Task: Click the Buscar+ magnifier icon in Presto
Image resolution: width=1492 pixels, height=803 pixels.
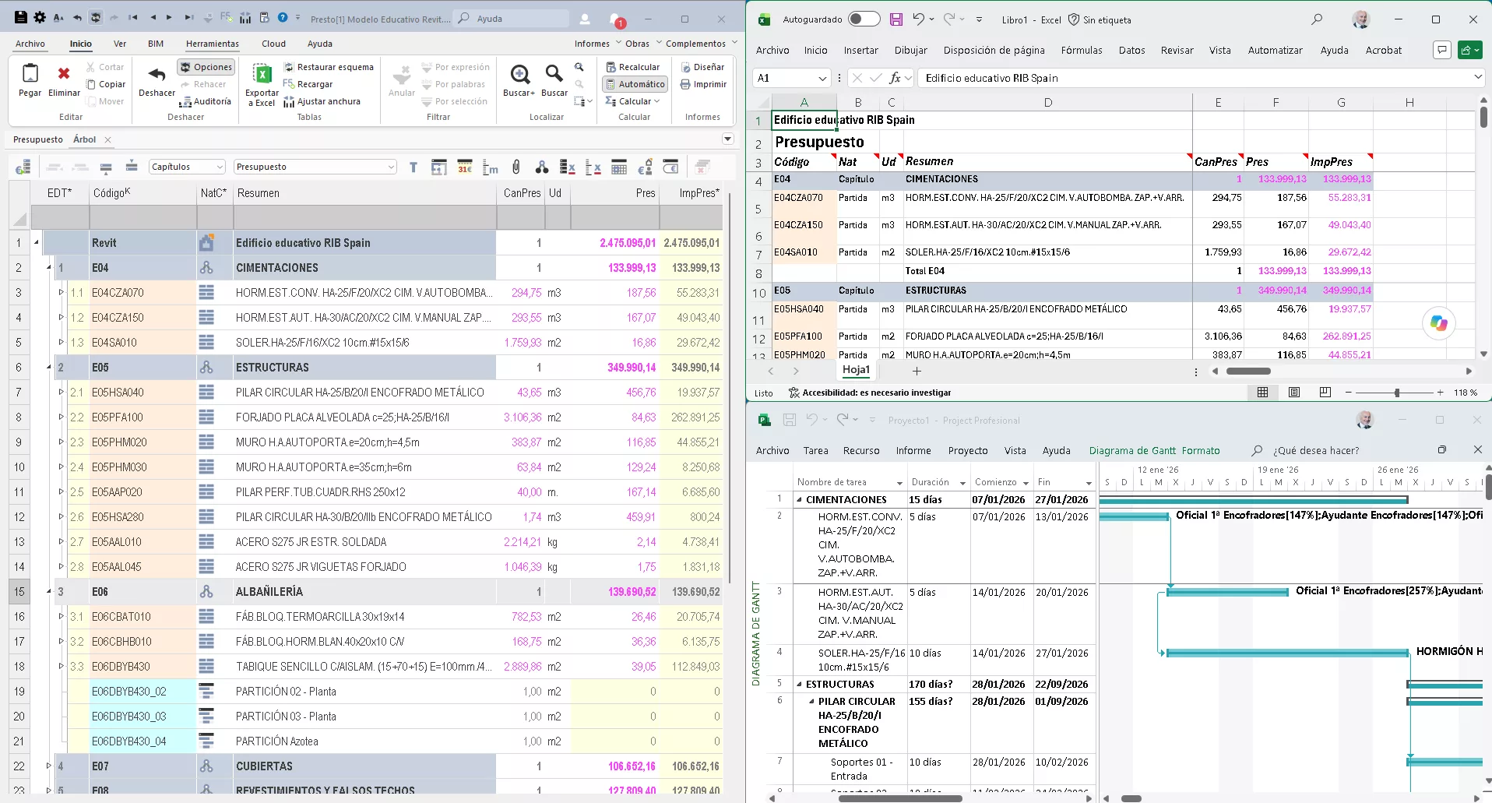Action: (519, 75)
